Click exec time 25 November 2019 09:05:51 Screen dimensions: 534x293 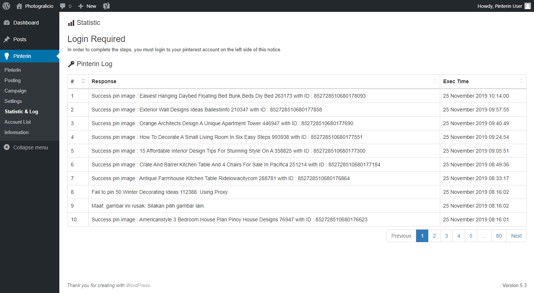pos(476,151)
